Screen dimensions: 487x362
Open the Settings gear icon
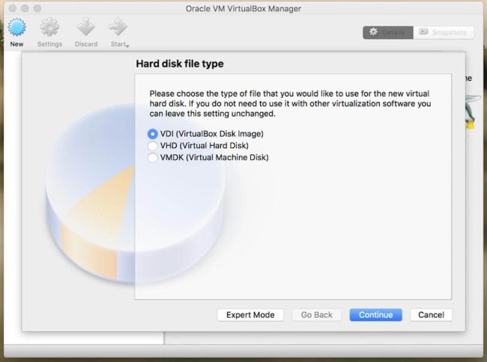(49, 28)
